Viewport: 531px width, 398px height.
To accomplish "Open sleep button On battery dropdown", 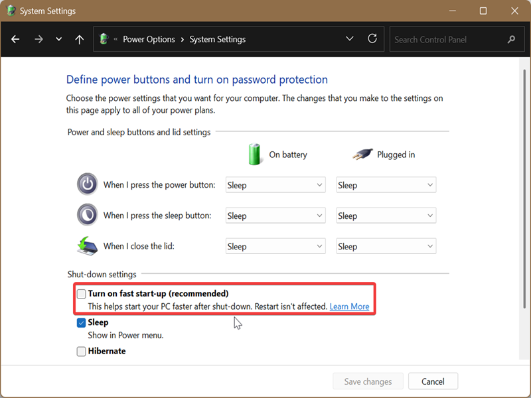I will pyautogui.click(x=275, y=216).
